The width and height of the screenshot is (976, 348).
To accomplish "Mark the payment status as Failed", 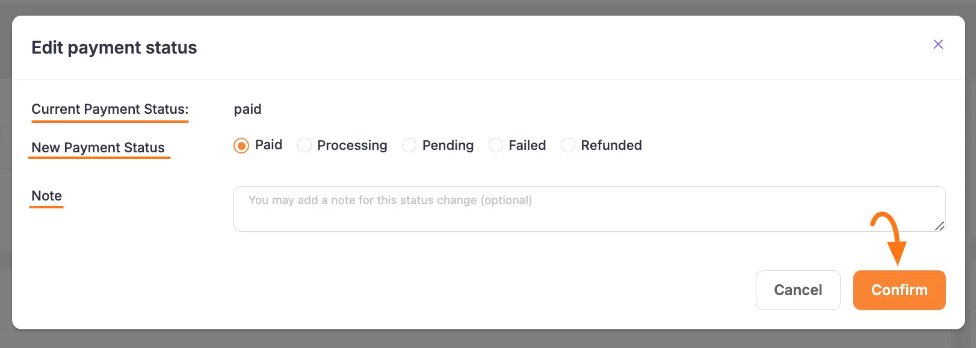I will click(496, 145).
